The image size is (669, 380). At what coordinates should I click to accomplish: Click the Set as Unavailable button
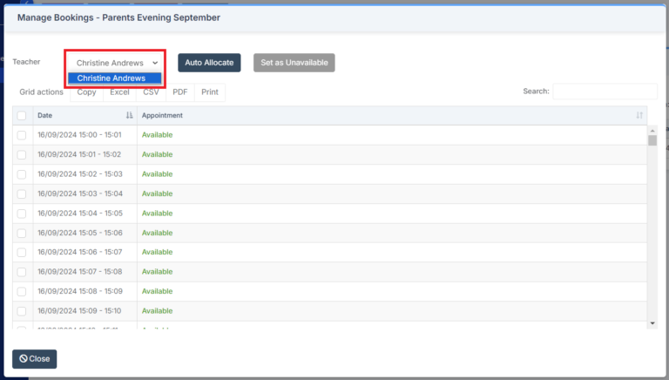pyautogui.click(x=294, y=63)
